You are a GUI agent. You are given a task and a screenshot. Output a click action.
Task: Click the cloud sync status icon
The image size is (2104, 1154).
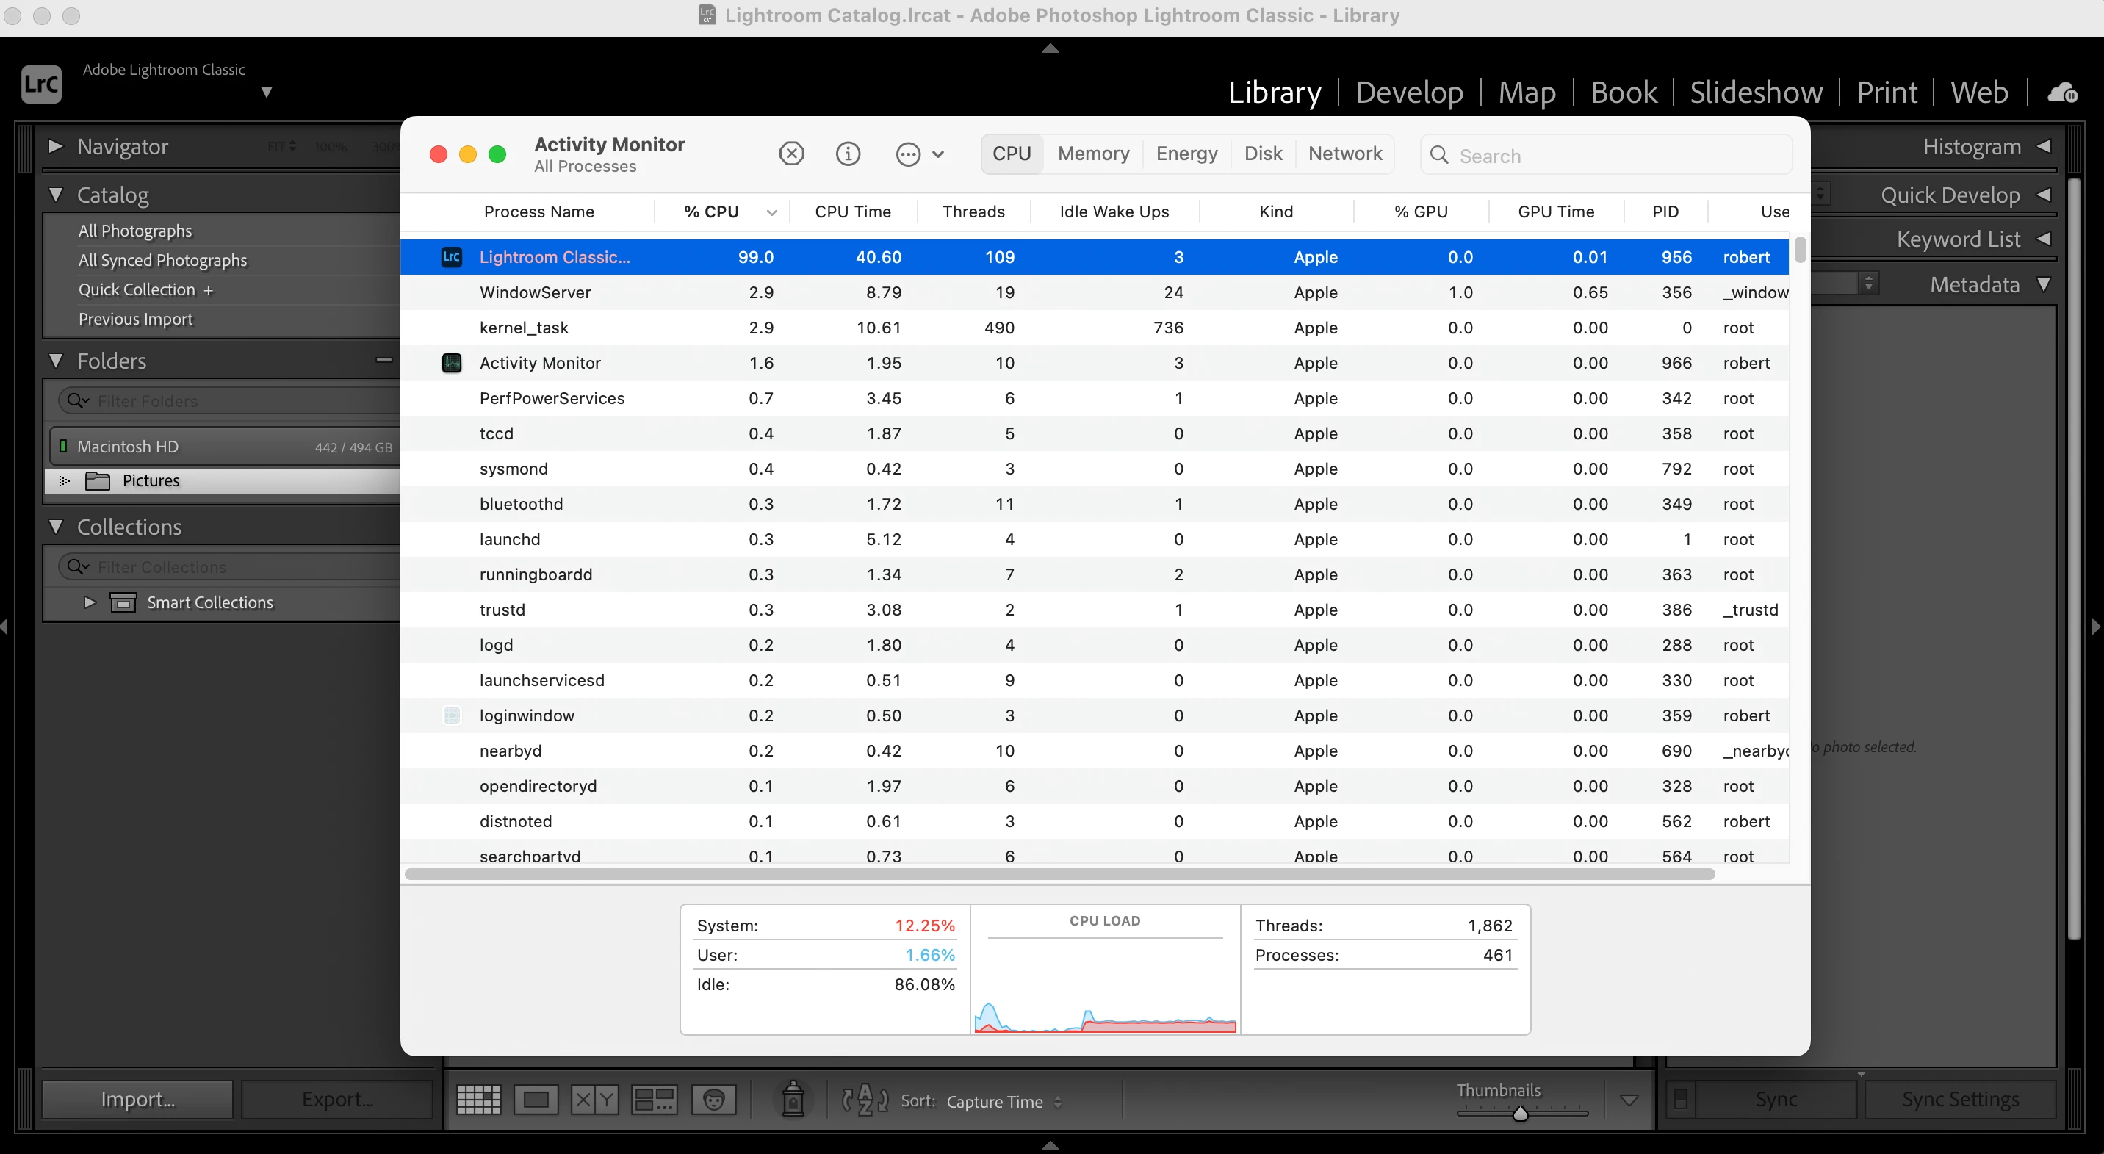coord(2062,93)
